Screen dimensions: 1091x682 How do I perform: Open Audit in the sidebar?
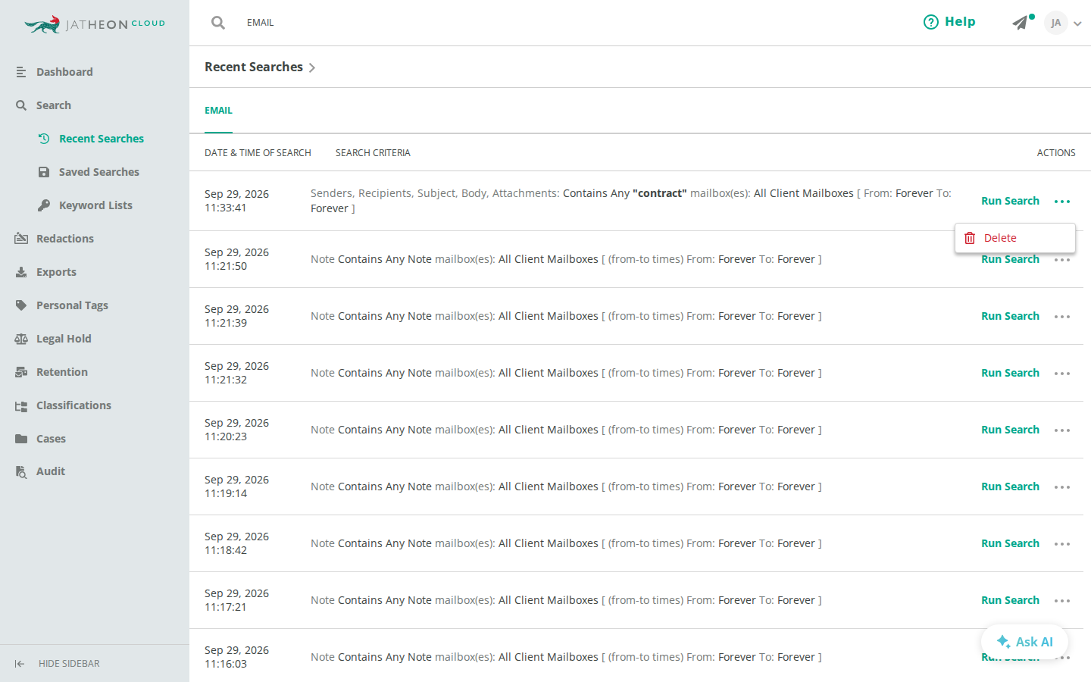[x=40, y=471]
